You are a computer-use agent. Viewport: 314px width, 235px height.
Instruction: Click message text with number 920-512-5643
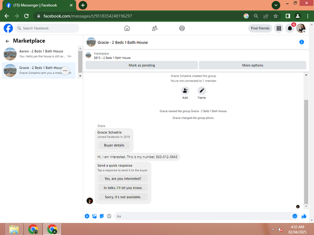point(138,157)
